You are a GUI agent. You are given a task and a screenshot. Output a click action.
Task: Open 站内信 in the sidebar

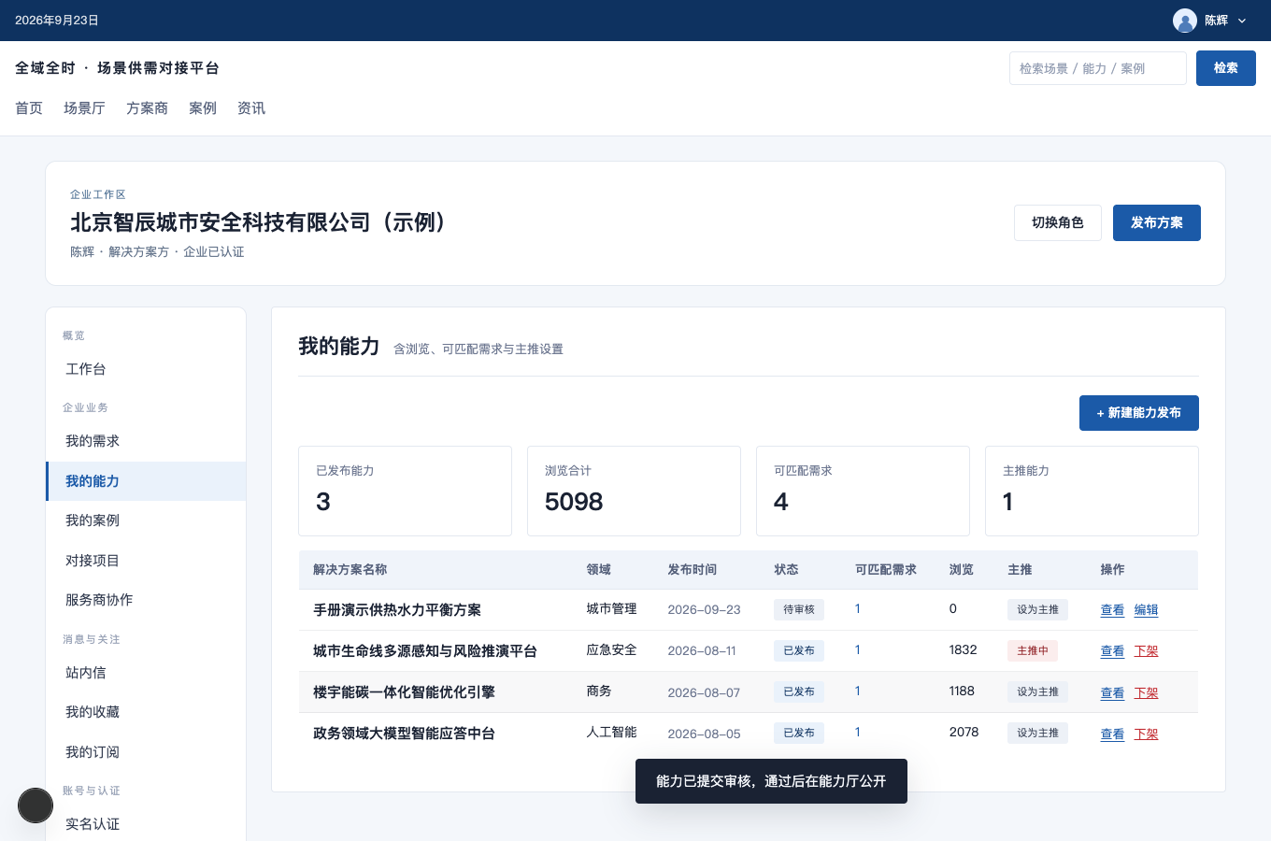pos(146,673)
